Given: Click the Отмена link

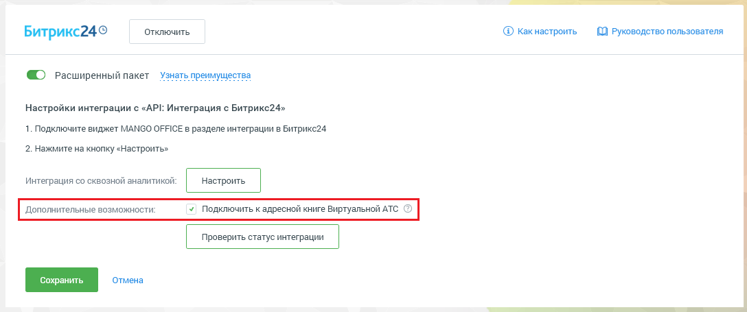Looking at the screenshot, I should [x=128, y=280].
